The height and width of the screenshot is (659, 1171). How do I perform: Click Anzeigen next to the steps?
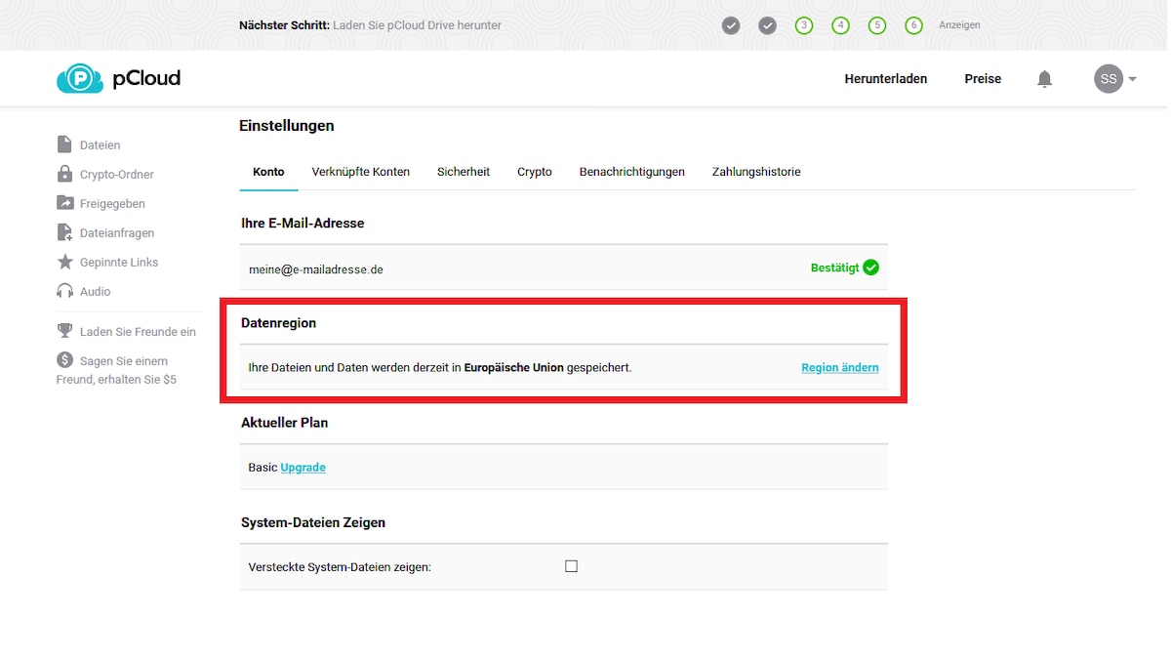(959, 25)
